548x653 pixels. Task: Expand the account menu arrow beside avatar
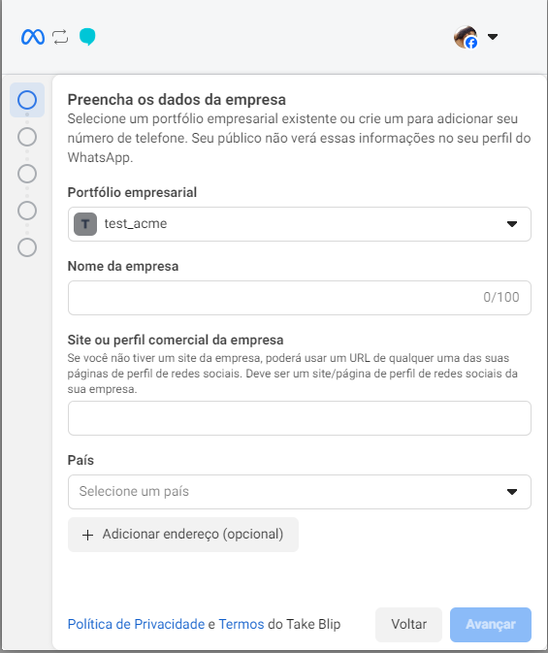[x=493, y=37]
